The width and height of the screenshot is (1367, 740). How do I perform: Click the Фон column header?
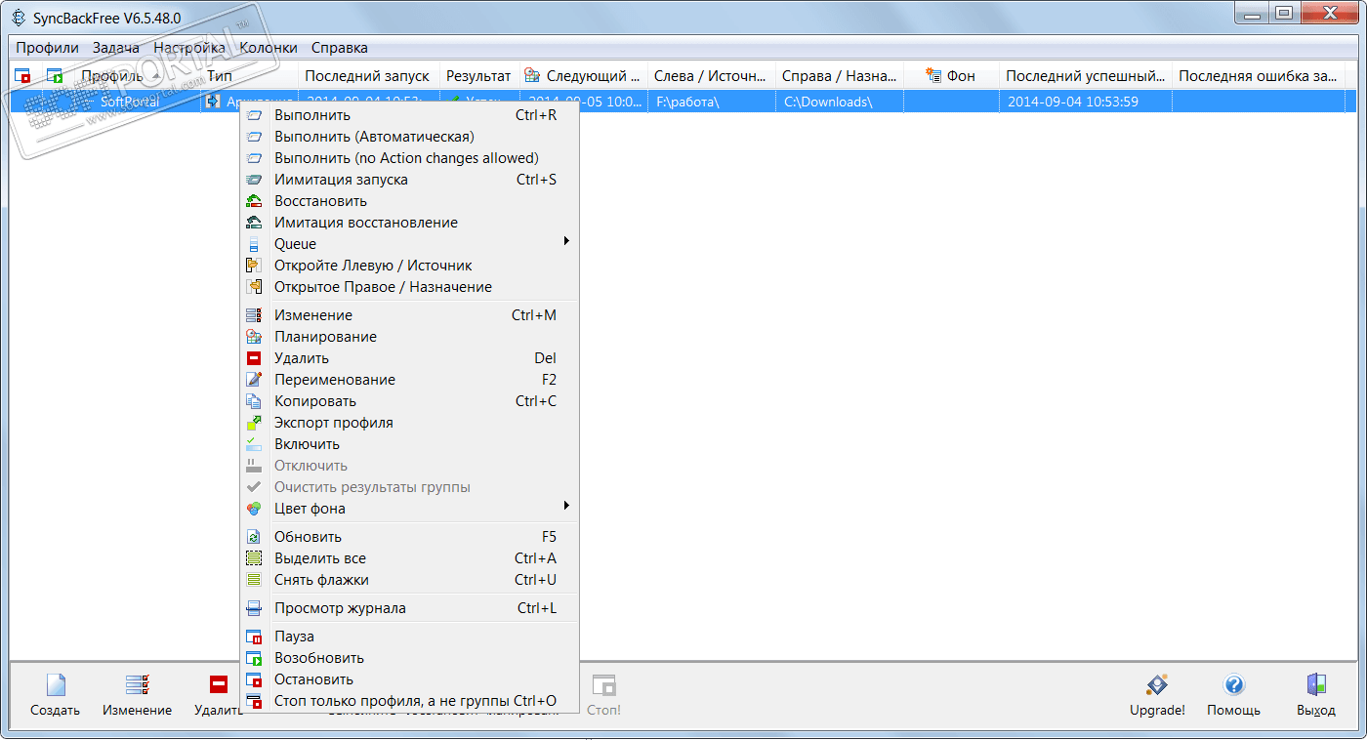951,76
